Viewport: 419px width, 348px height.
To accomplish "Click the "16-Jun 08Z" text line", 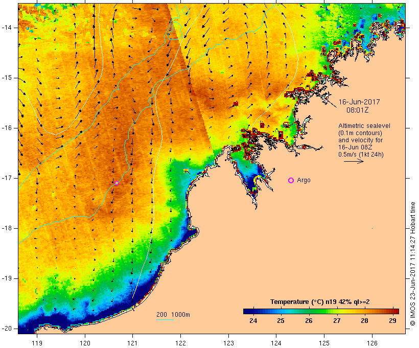I will pyautogui.click(x=355, y=147).
